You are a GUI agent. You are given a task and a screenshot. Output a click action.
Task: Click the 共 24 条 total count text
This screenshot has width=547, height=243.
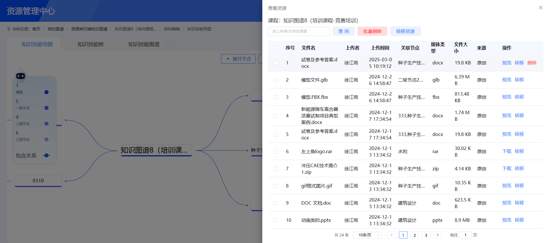pos(342,235)
